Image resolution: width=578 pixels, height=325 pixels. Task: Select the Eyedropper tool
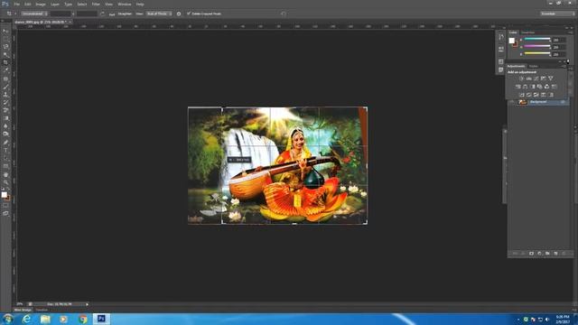[x=5, y=70]
